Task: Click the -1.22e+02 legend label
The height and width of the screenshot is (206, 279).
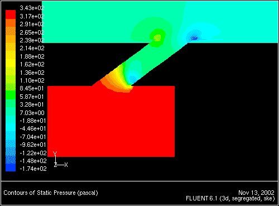Action: point(33,153)
